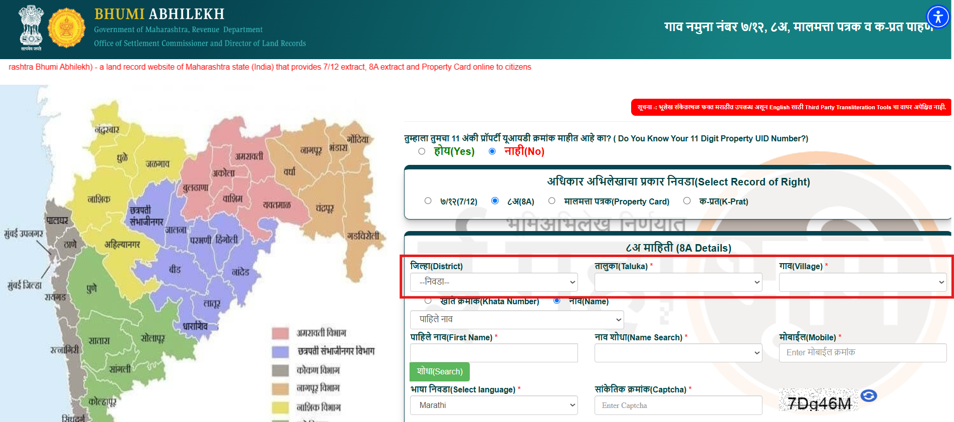
Task: Select अहिल्यानगर district on the map
Action: [x=122, y=245]
